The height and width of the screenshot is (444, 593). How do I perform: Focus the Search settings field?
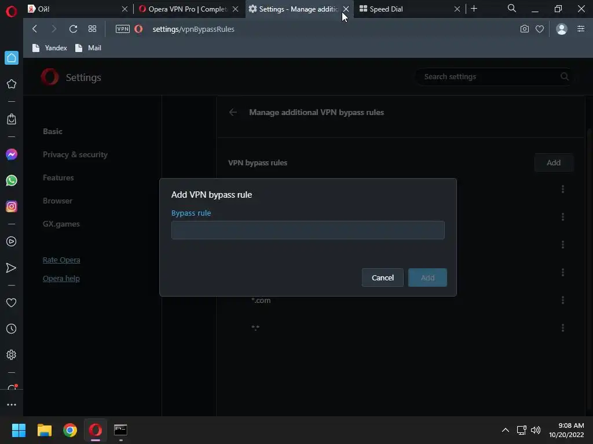pyautogui.click(x=494, y=77)
